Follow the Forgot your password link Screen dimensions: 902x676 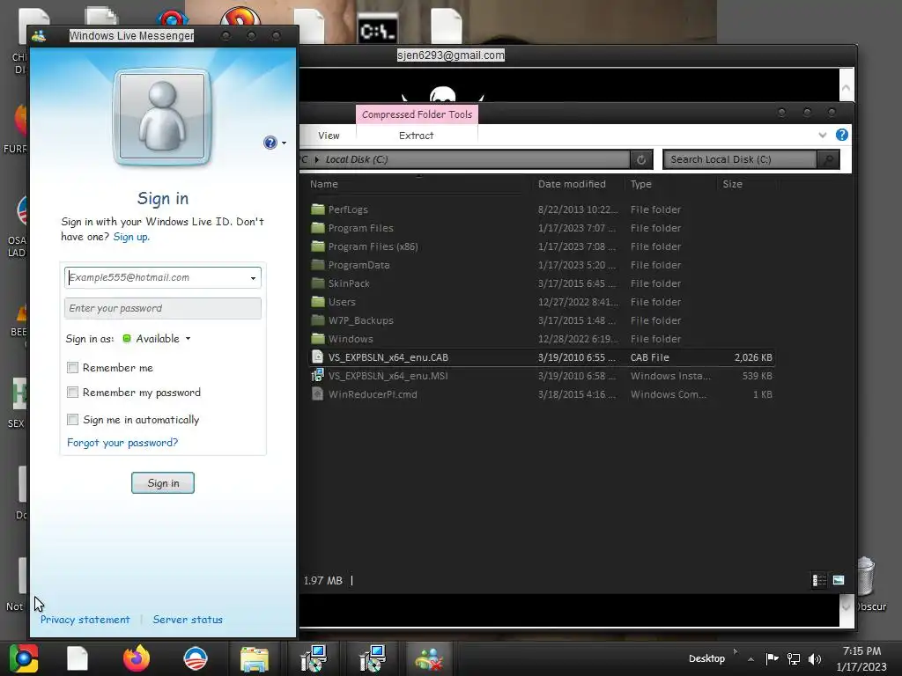click(x=122, y=443)
